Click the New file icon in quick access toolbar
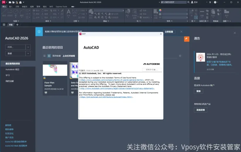241x152 pixels. point(10,2)
